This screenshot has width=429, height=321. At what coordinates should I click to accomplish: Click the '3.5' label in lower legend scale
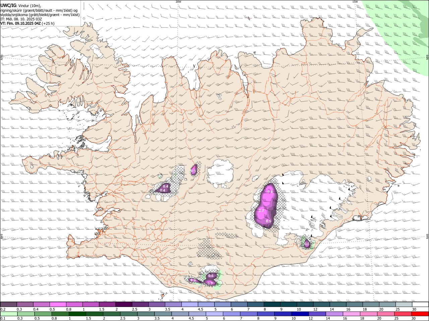point(157,319)
